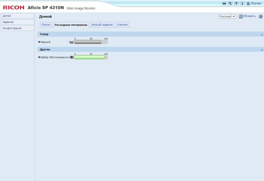Screen dimensions: 264x181
Task: Click the door login icon
Action: coord(248,4)
